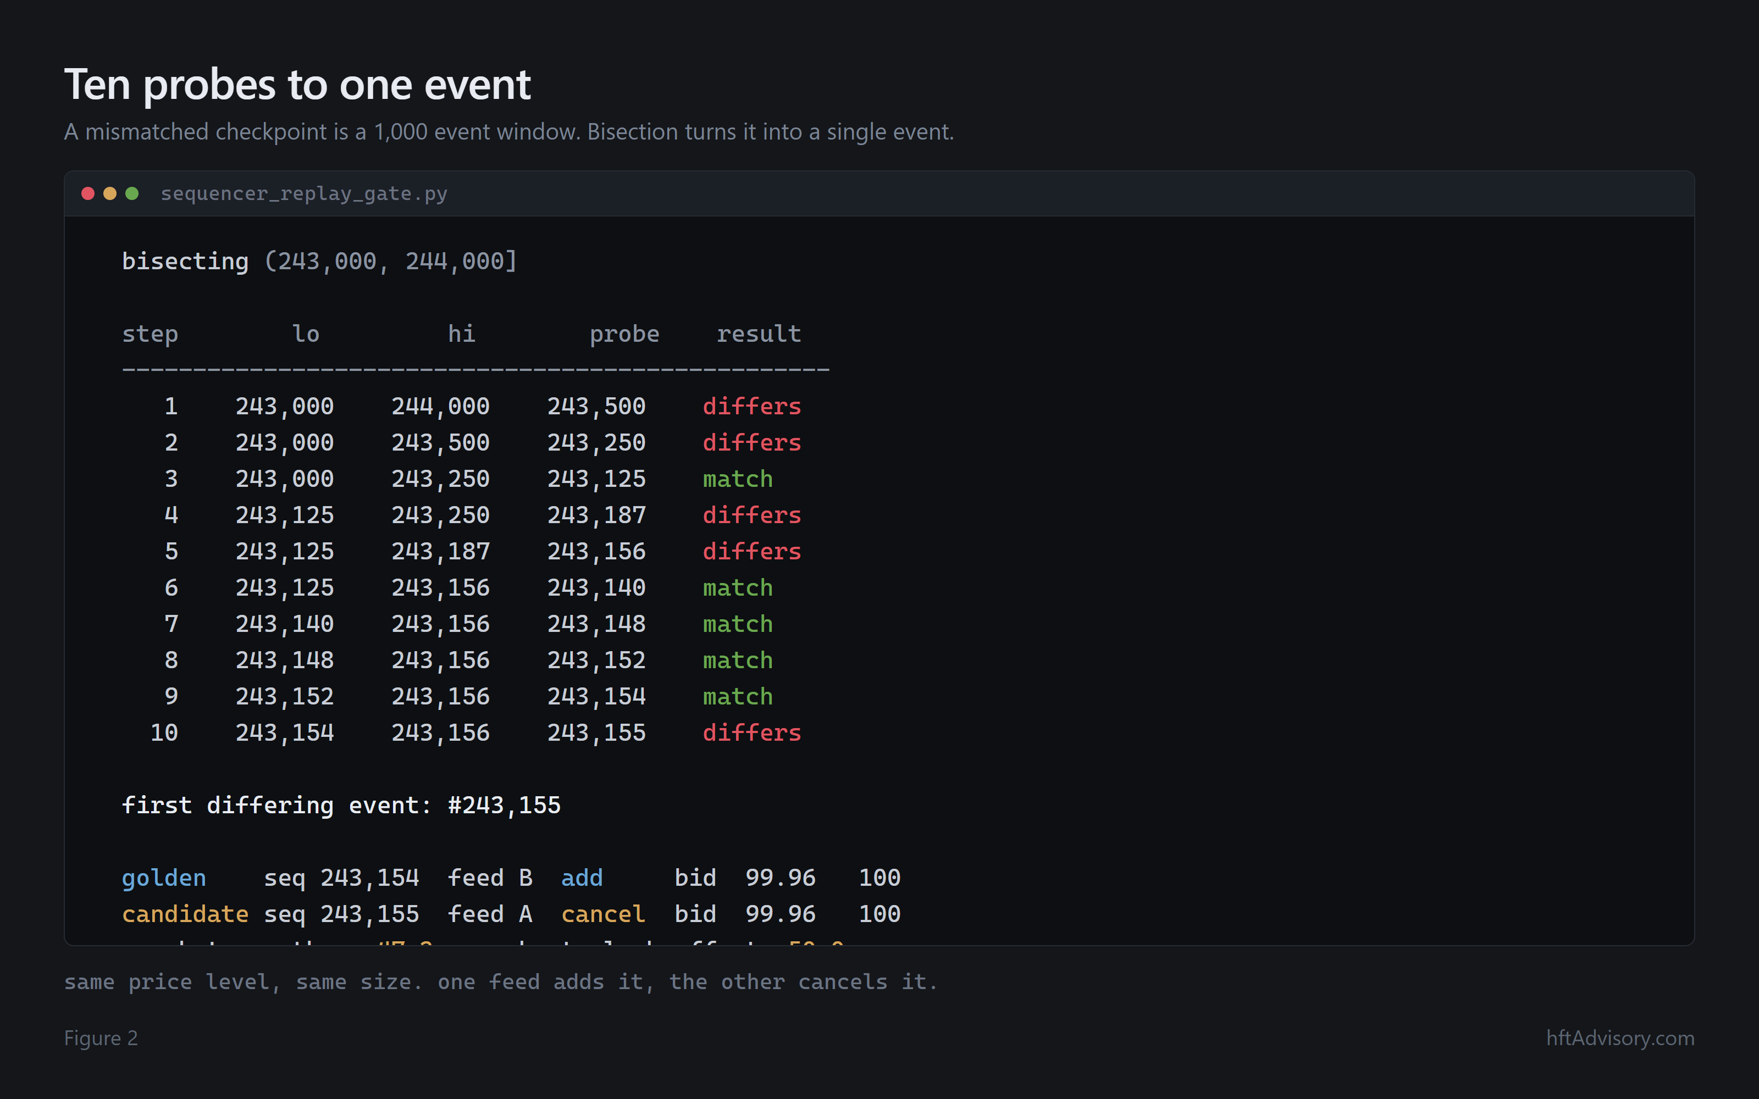Click the yellow minimize dot in the code window
This screenshot has width=1759, height=1099.
(x=110, y=193)
